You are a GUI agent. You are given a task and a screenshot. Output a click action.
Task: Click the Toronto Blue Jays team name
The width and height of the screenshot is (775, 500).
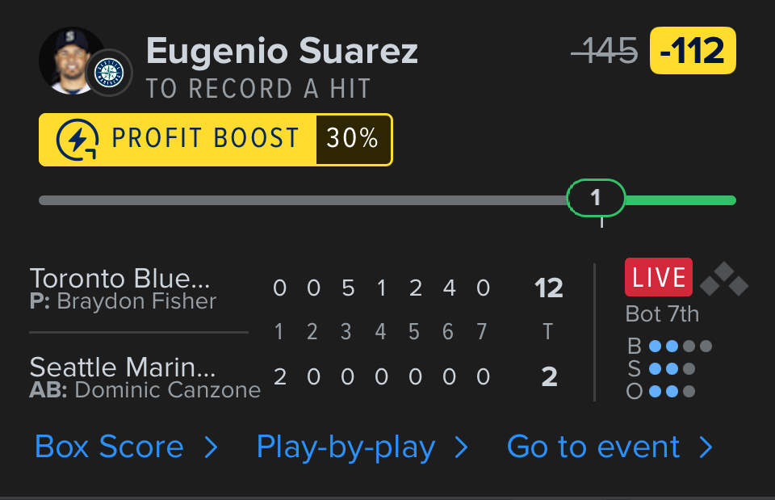119,279
